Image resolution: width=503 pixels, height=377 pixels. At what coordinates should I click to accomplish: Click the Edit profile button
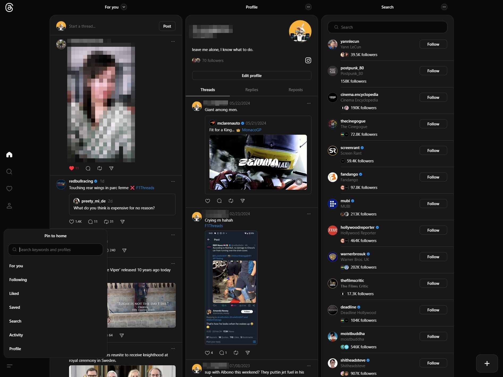click(x=251, y=75)
